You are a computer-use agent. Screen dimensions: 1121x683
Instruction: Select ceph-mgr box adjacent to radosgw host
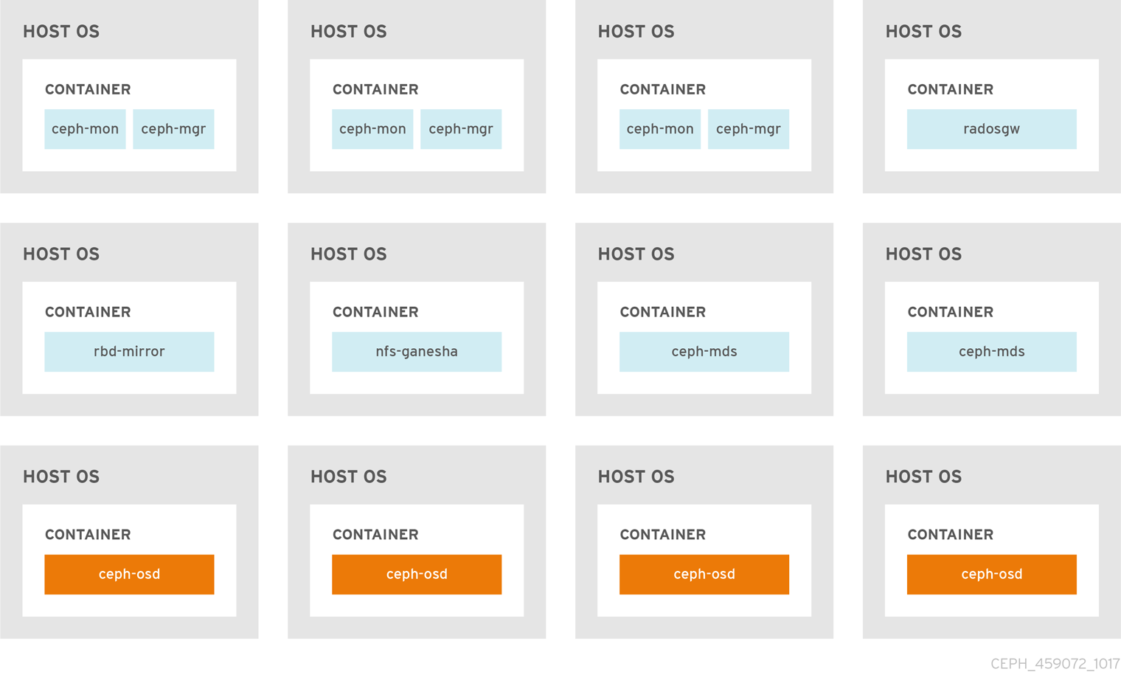[749, 129]
